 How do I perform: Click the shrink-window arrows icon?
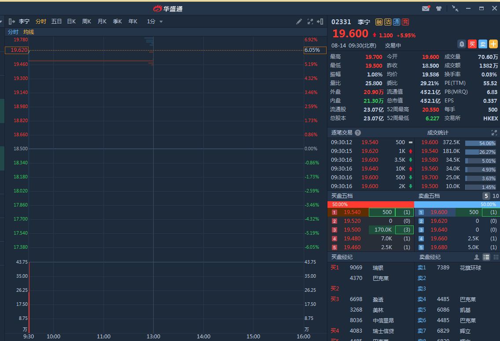point(455,9)
